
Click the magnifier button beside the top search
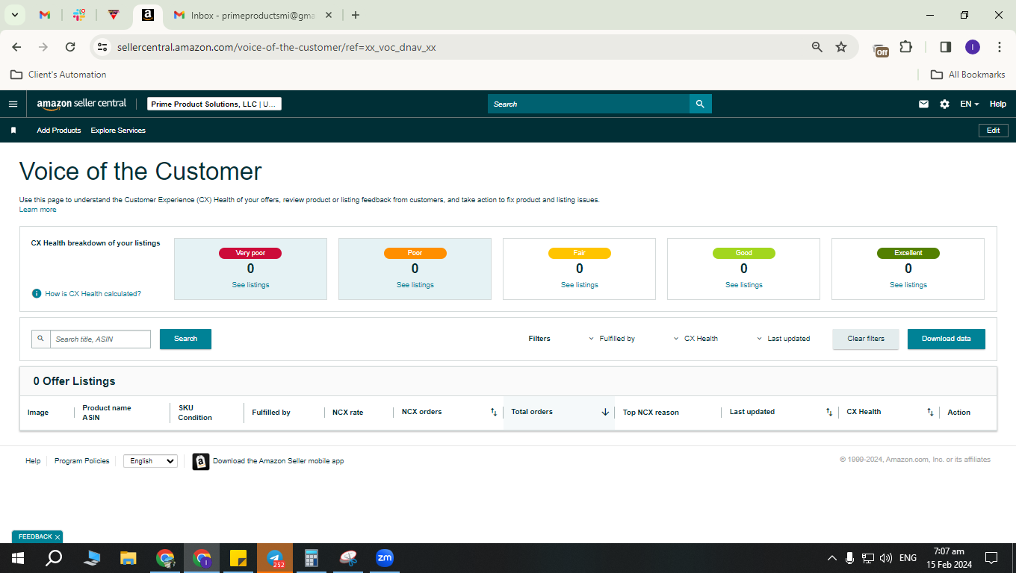(700, 104)
